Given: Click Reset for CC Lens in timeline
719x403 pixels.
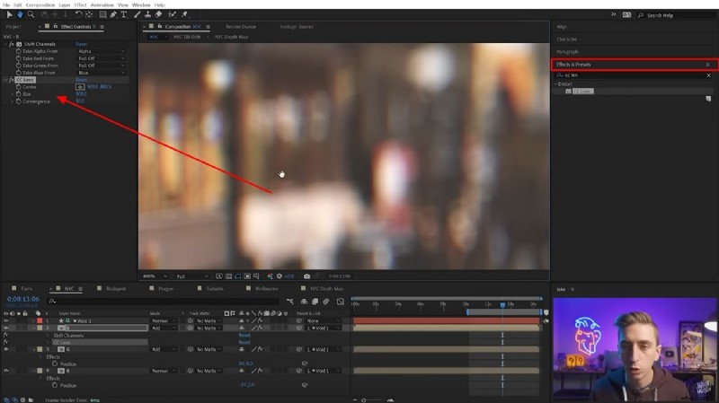Looking at the screenshot, I should (244, 343).
